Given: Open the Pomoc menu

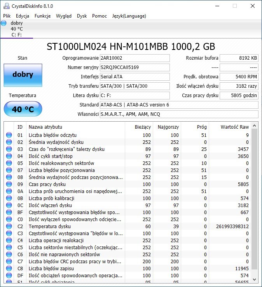Looking at the screenshot, I should click(x=99, y=16).
